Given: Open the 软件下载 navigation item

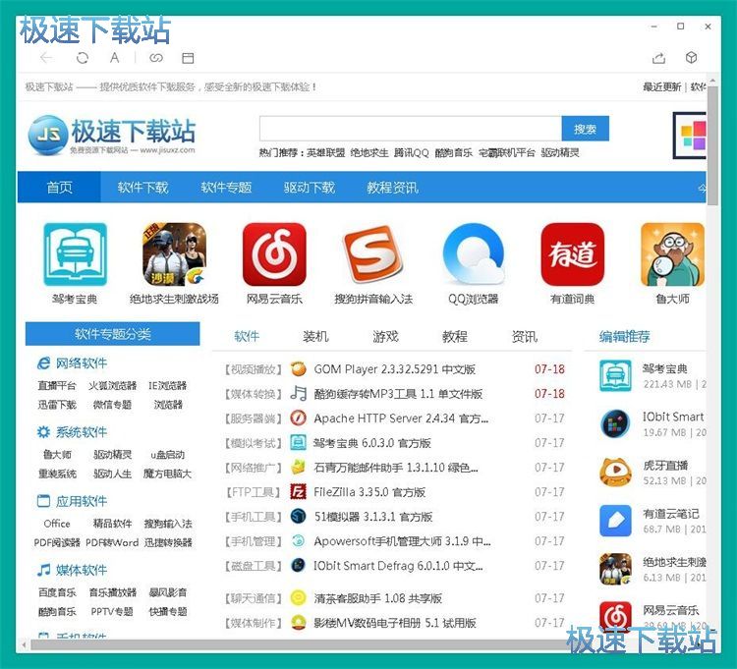Looking at the screenshot, I should pos(142,188).
